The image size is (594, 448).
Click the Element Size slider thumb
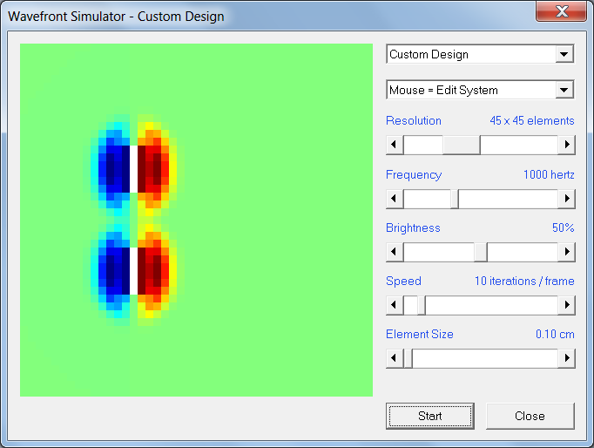(408, 358)
